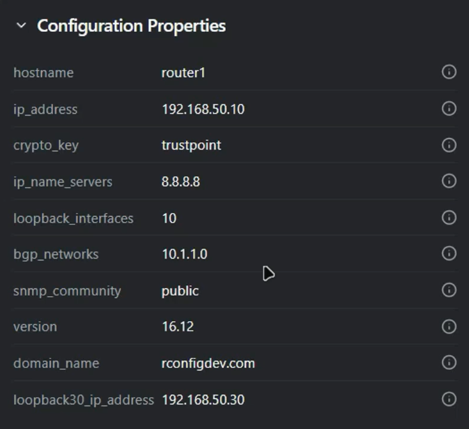View info for the version property
The height and width of the screenshot is (429, 469).
448,327
